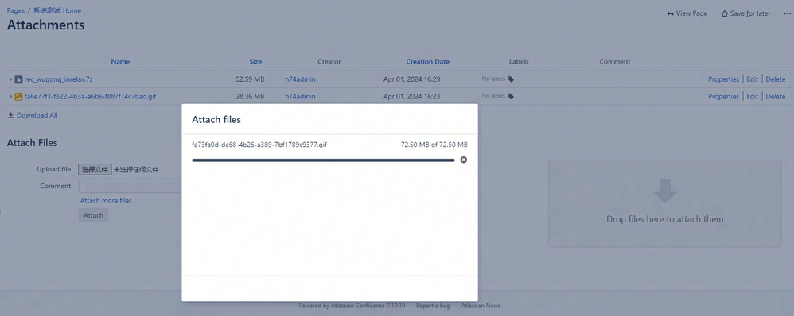Click Attach more files link

coord(106,201)
